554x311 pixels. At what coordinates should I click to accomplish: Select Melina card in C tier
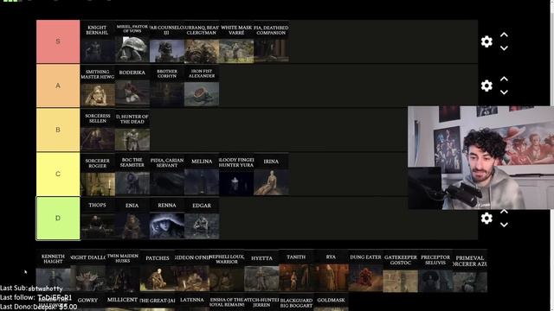pyautogui.click(x=202, y=175)
